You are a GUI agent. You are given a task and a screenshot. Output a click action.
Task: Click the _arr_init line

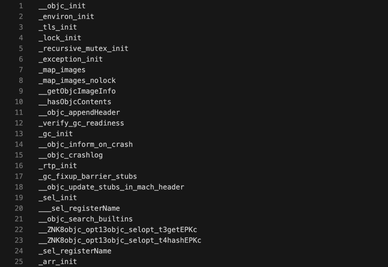(x=58, y=262)
